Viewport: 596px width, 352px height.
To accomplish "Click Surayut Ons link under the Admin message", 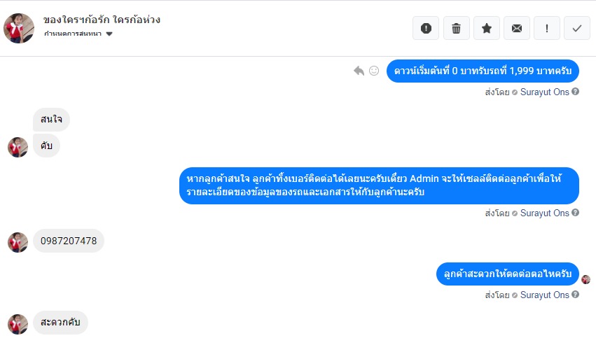I will pyautogui.click(x=544, y=213).
